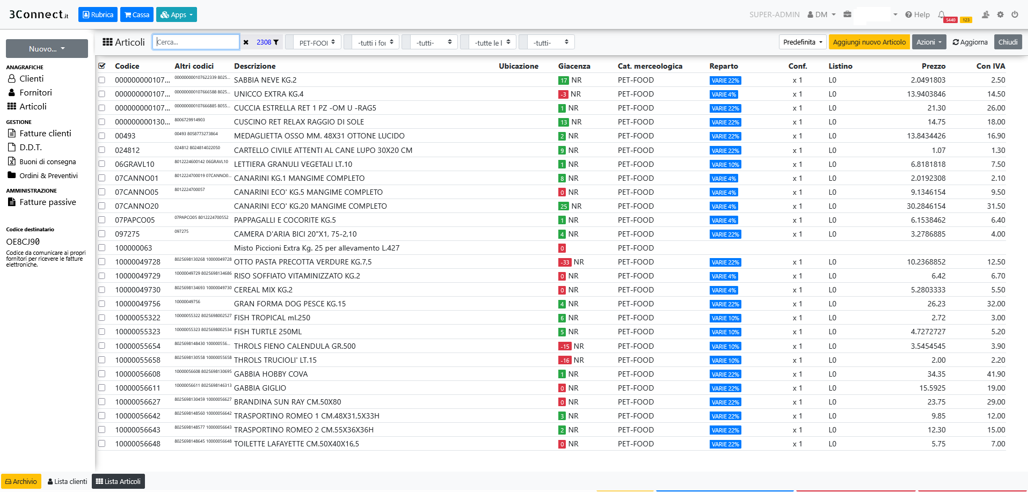Clear search with the X icon
Image resolution: width=1028 pixels, height=492 pixels.
click(246, 42)
